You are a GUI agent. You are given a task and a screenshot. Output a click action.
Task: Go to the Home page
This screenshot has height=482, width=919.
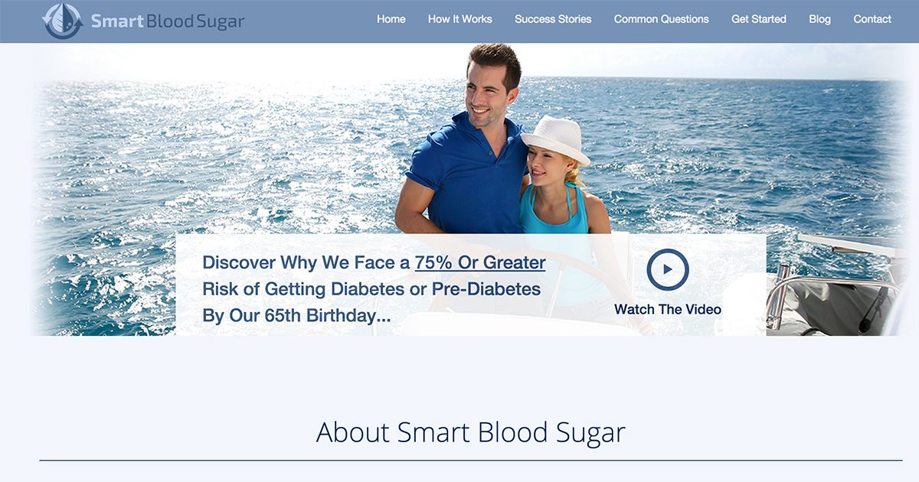pyautogui.click(x=391, y=19)
